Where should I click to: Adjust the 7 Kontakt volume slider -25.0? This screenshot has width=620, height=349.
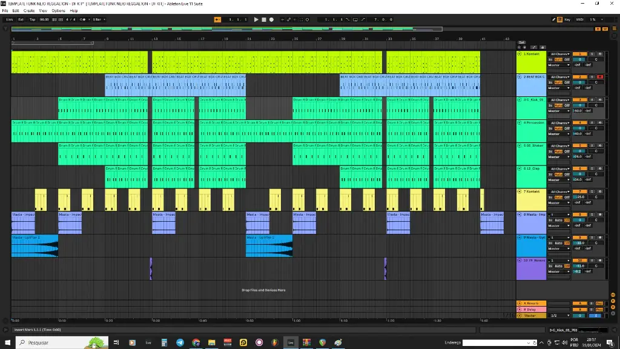(579, 197)
